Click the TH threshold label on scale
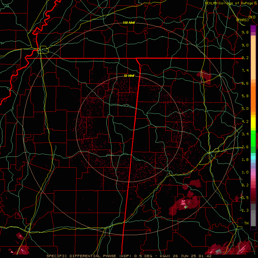 (246, 223)
